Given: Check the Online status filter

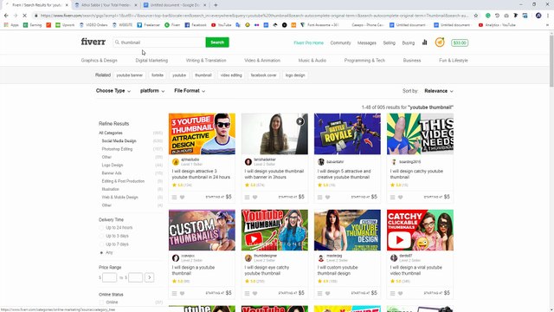Looking at the screenshot, I should coord(101,302).
